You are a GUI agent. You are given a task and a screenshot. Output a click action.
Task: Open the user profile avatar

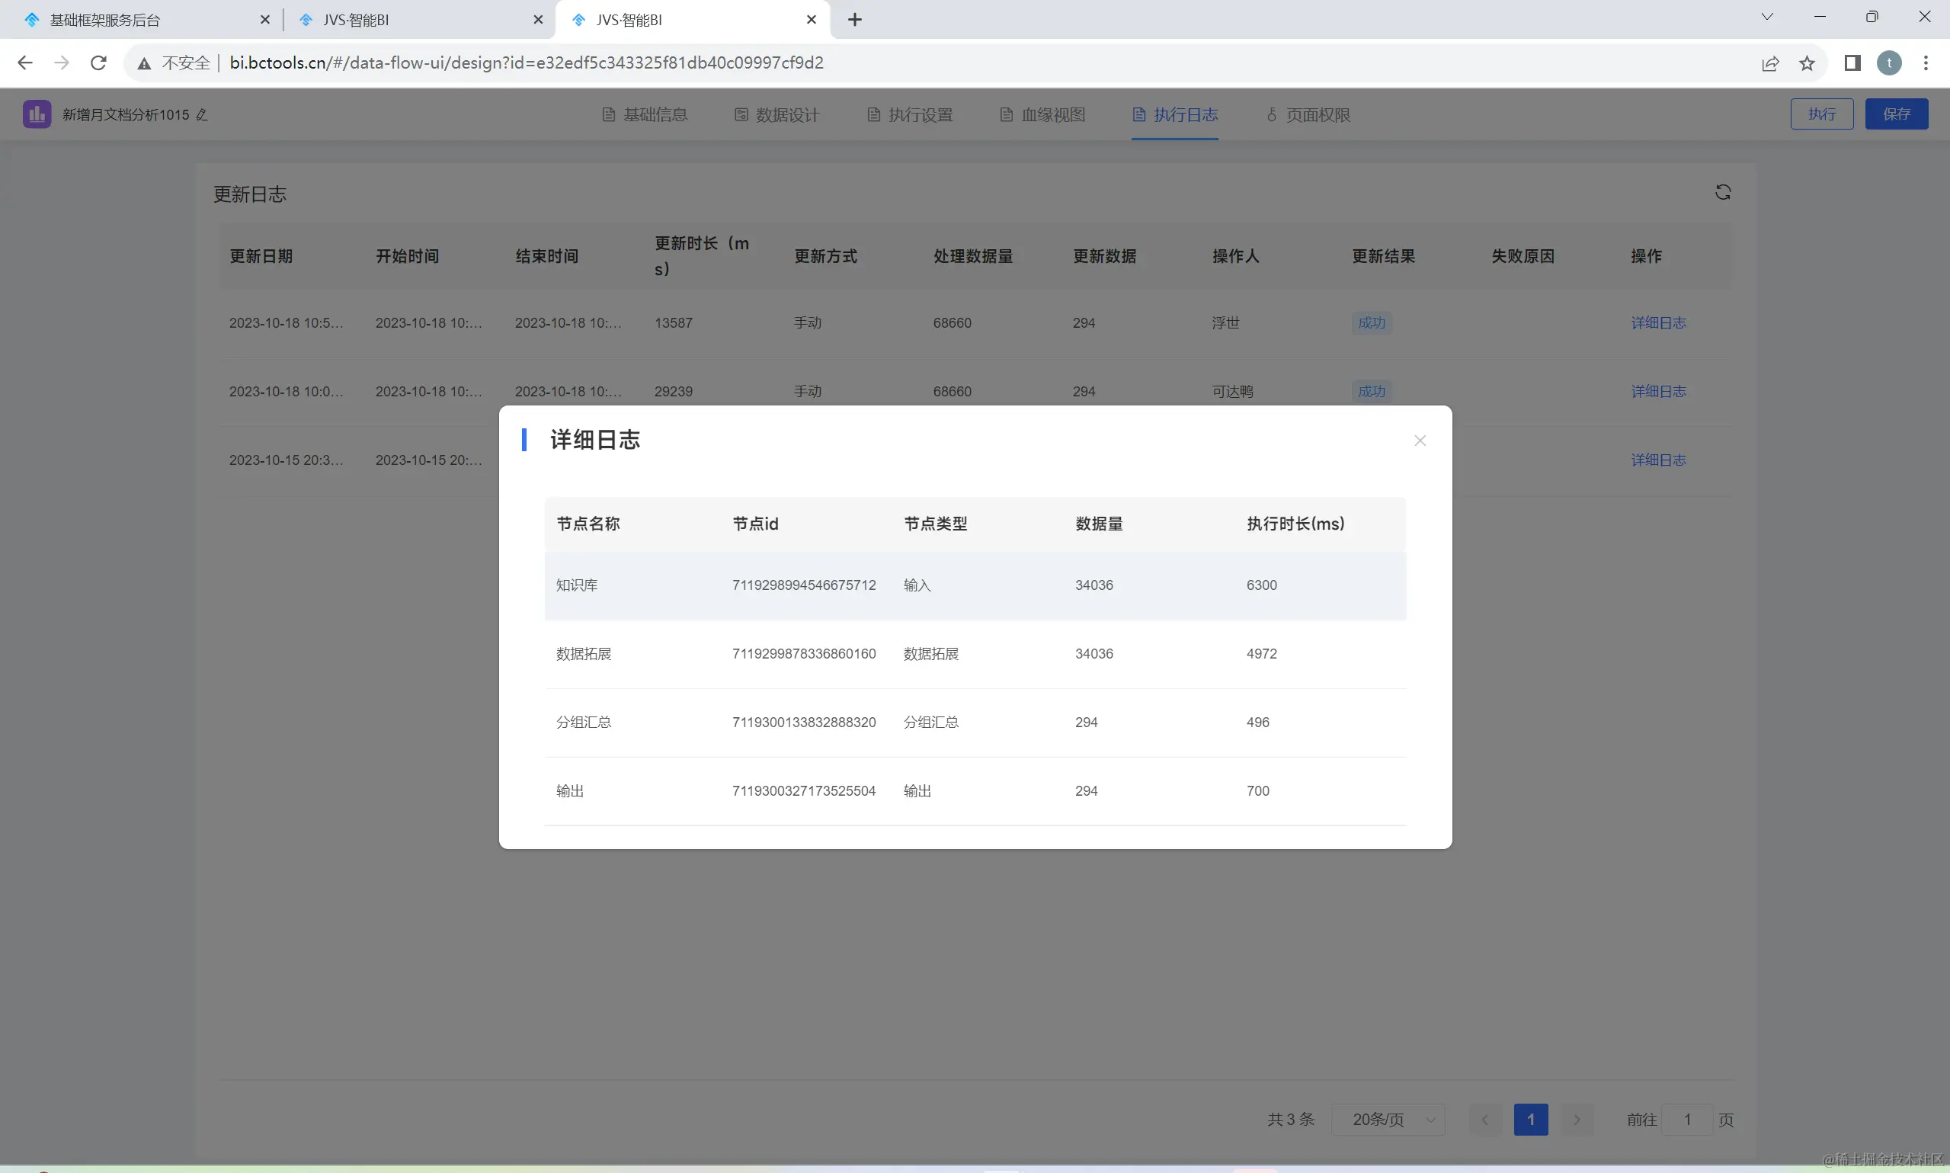(x=1889, y=63)
